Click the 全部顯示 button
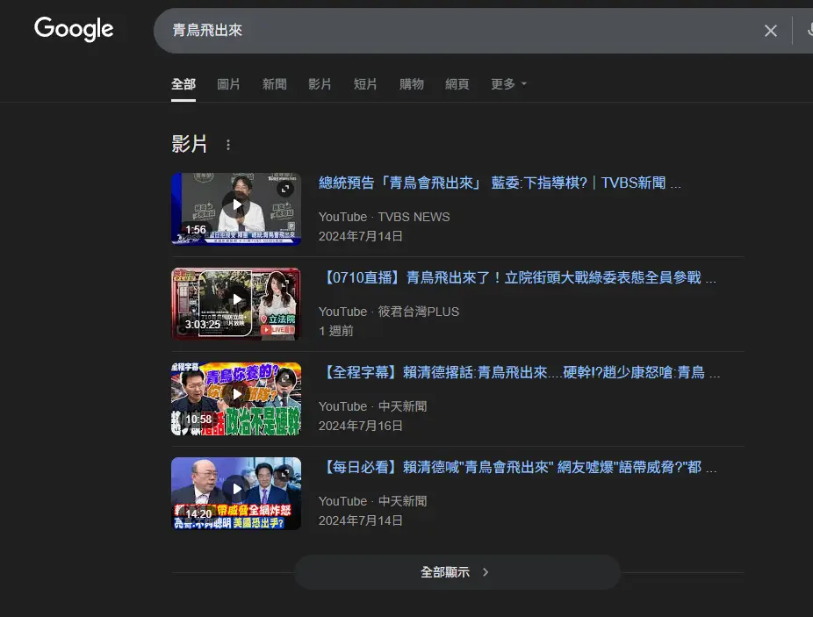Viewport: 813px width, 617px height. coord(457,572)
